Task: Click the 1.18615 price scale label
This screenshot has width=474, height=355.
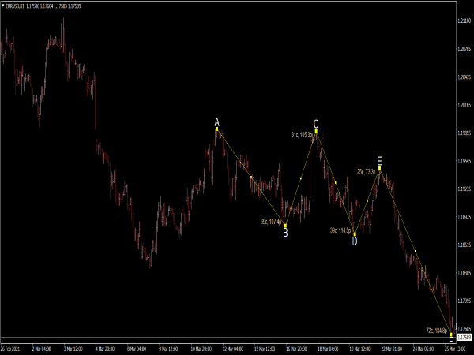Action: tap(465, 245)
